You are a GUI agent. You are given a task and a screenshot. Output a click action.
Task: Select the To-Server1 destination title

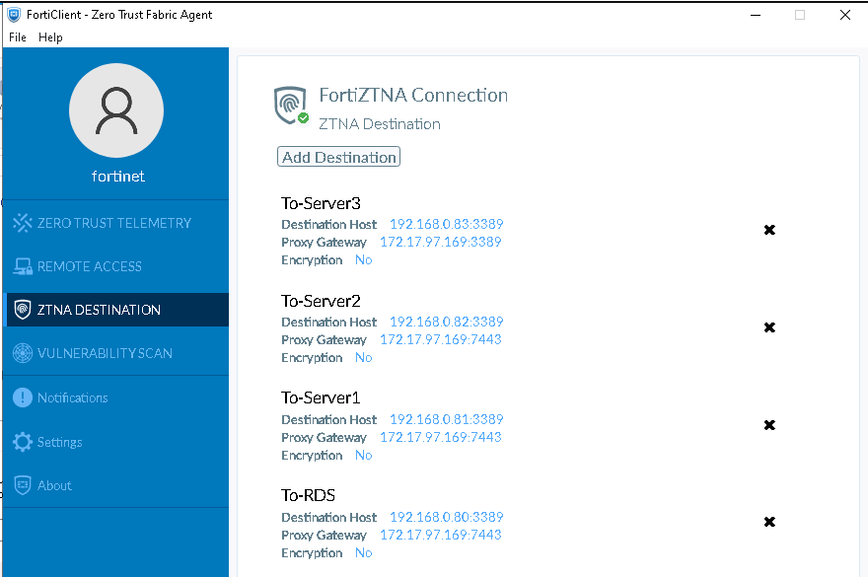tap(321, 398)
